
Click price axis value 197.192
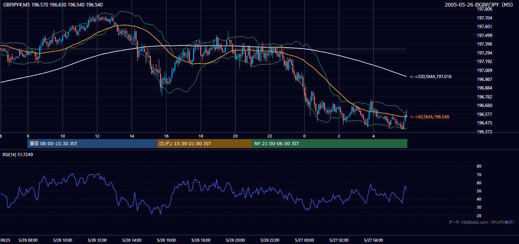click(484, 62)
